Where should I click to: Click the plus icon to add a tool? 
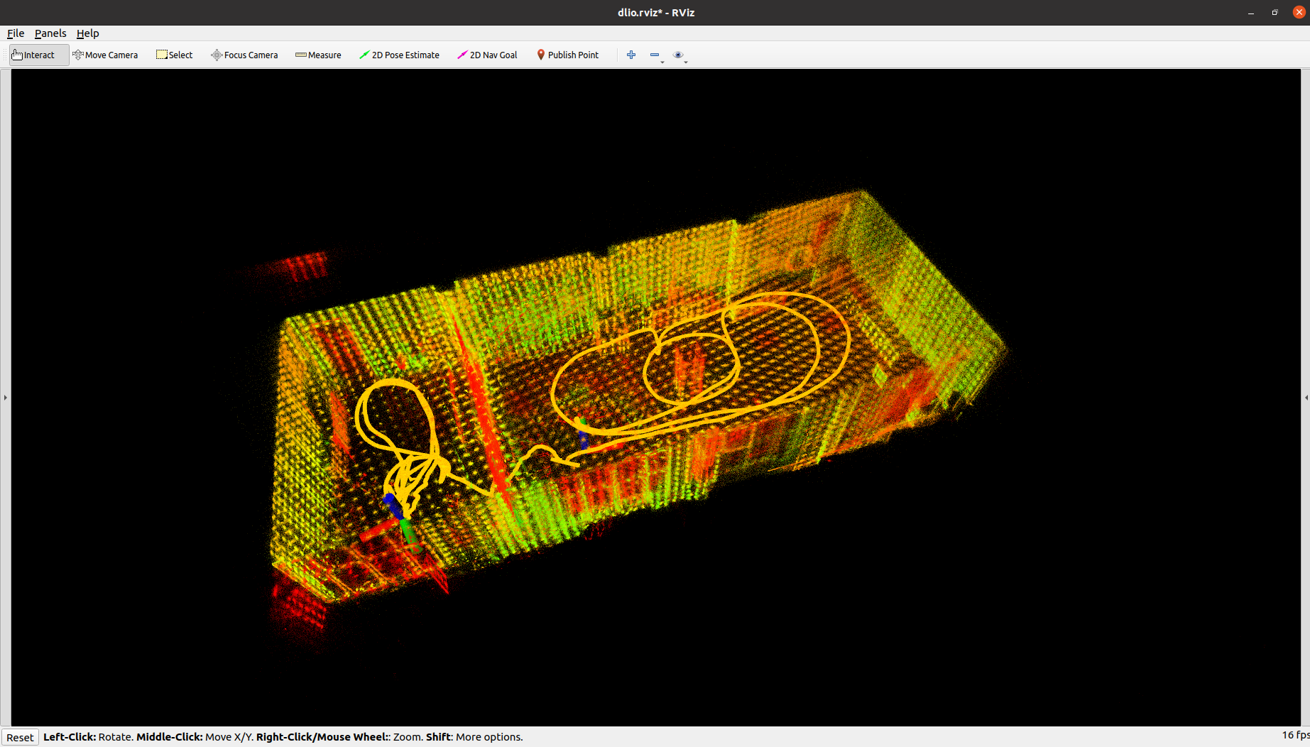coord(631,55)
